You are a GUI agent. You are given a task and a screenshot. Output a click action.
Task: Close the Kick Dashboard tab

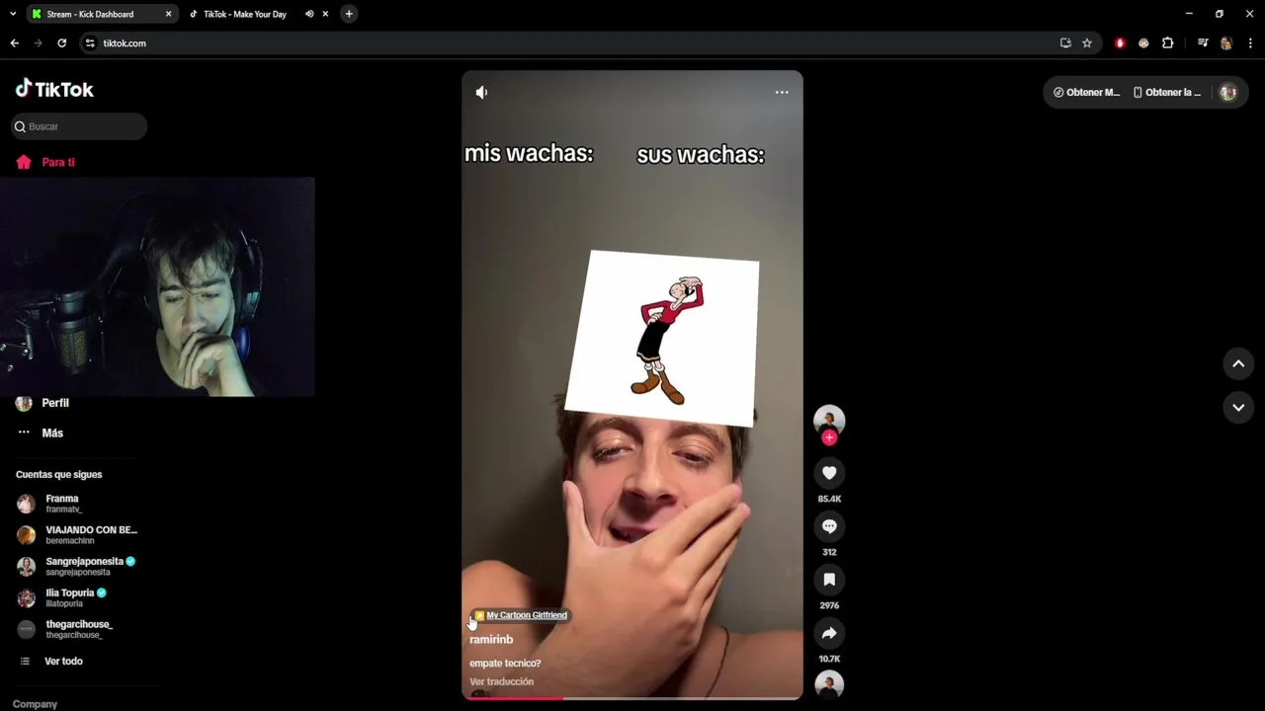(168, 14)
